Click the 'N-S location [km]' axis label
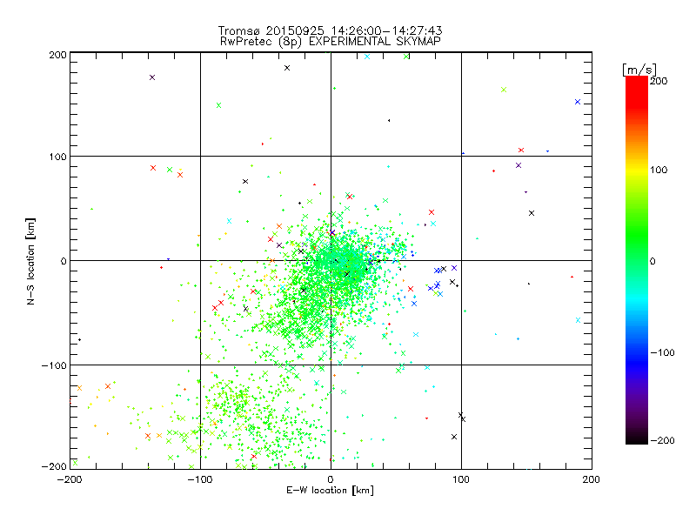Viewport: 696px width, 522px height. tap(30, 261)
